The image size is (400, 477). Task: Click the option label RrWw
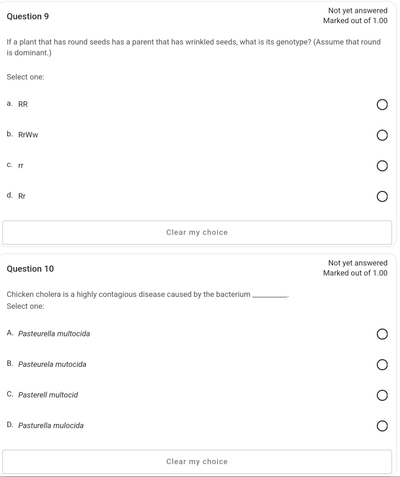[28, 135]
